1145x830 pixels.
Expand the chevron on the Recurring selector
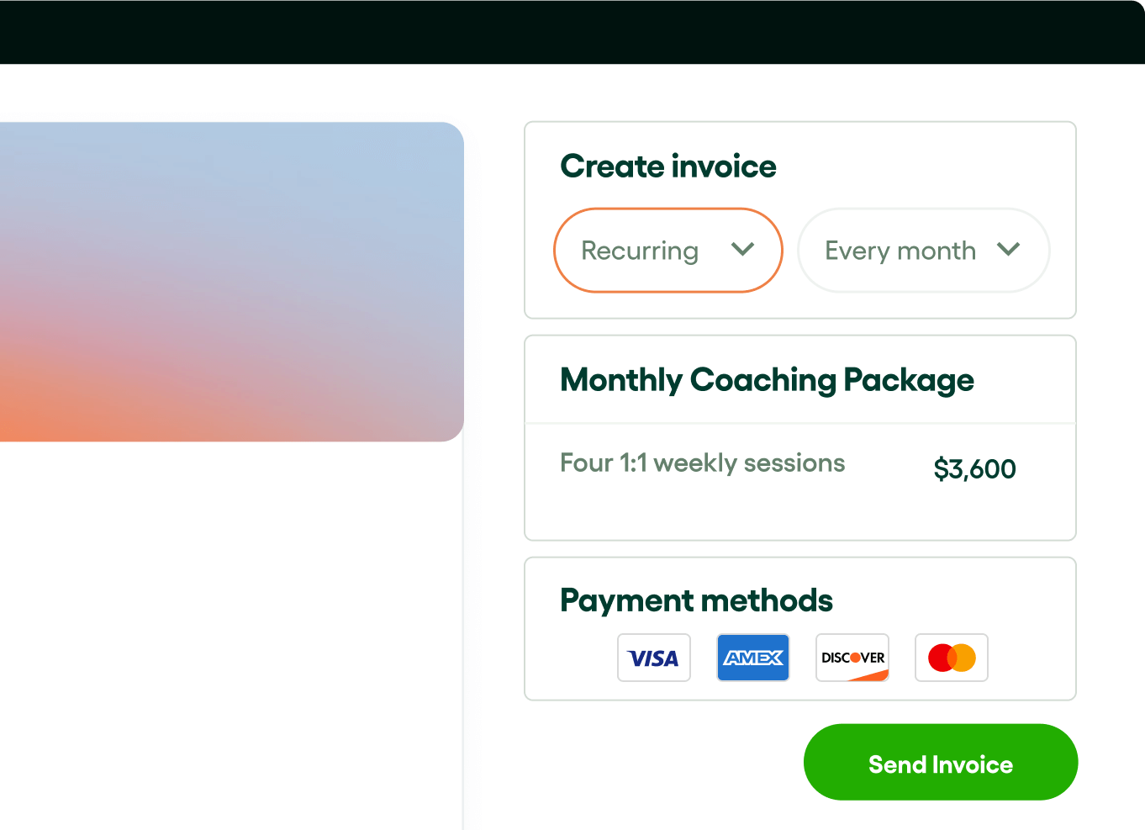(743, 250)
